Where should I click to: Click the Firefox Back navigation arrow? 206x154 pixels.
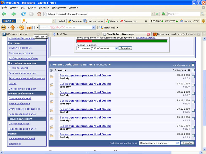pyautogui.click(x=4, y=14)
